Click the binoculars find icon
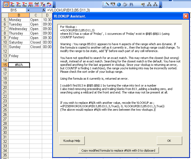 131,5
